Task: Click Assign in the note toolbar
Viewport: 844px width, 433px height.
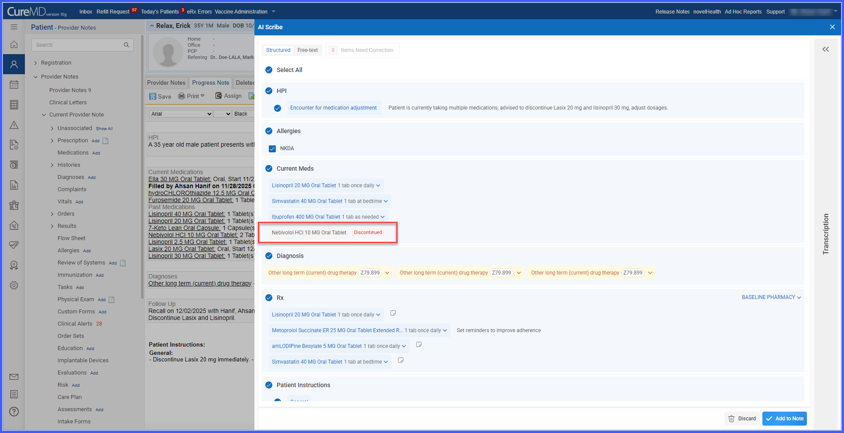Action: pos(228,96)
